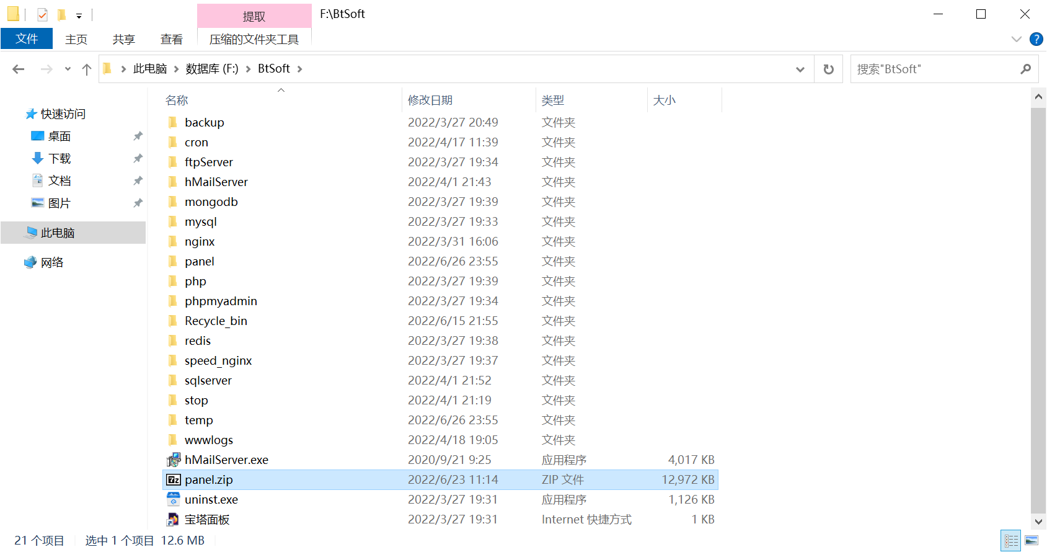
Task: Click BtSoft in the address breadcrumb
Action: (274, 69)
